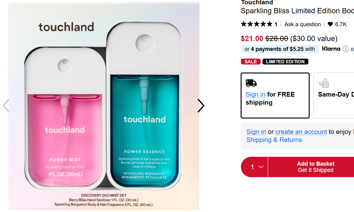Open the Klarna info icon
This screenshot has height=212, width=354.
346,49
